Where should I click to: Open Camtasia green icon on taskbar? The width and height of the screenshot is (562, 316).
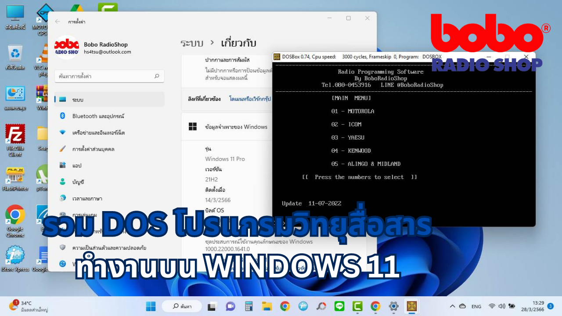point(357,306)
